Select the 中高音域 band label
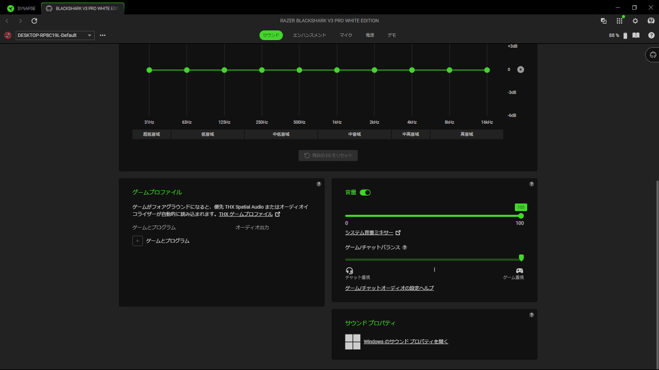 tap(410, 134)
